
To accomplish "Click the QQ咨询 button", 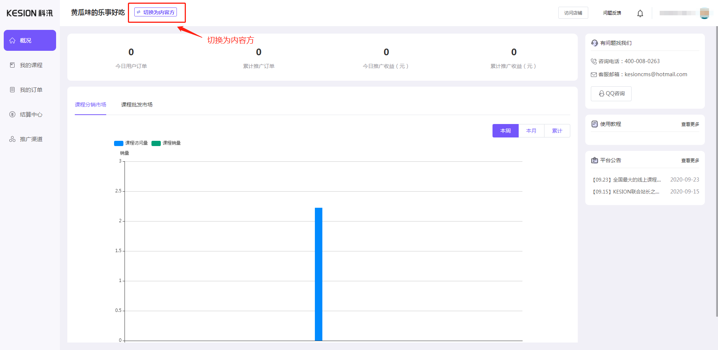I will pos(611,93).
